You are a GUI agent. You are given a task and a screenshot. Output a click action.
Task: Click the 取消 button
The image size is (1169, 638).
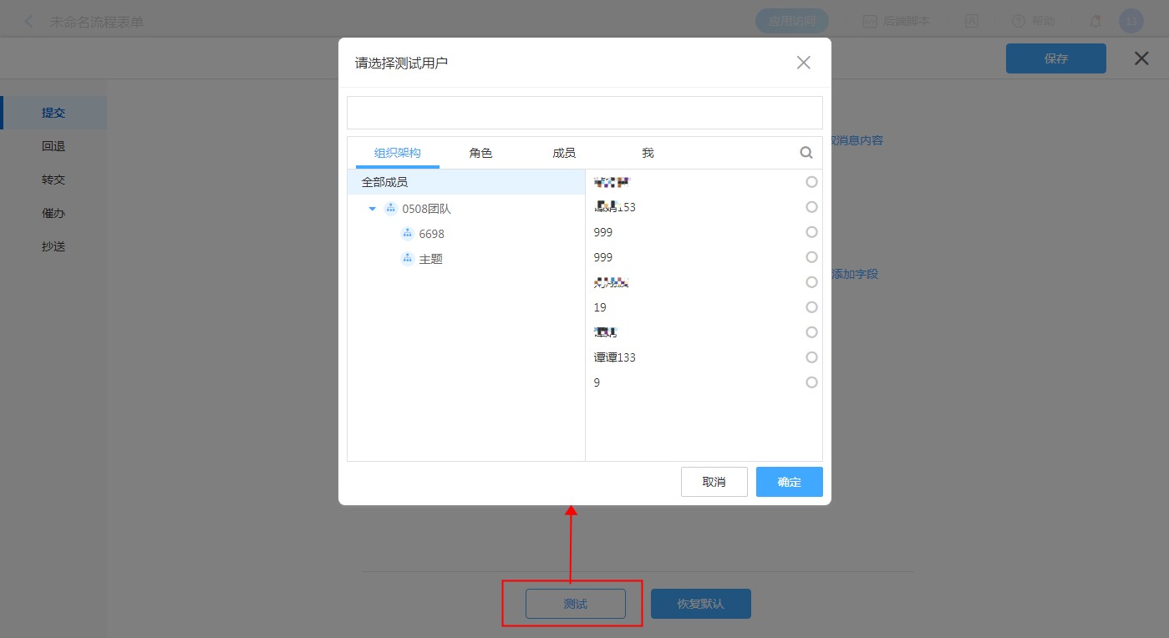[x=714, y=482]
